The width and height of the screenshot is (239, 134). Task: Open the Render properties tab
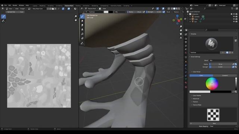pyautogui.click(x=186, y=39)
